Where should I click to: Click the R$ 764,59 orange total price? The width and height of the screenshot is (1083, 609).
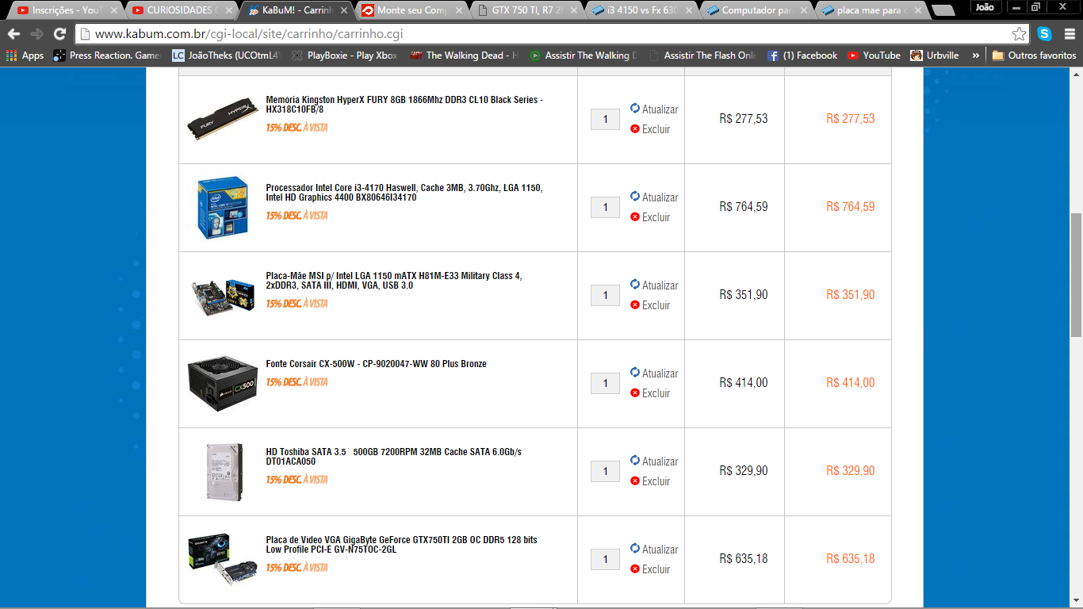tap(850, 207)
